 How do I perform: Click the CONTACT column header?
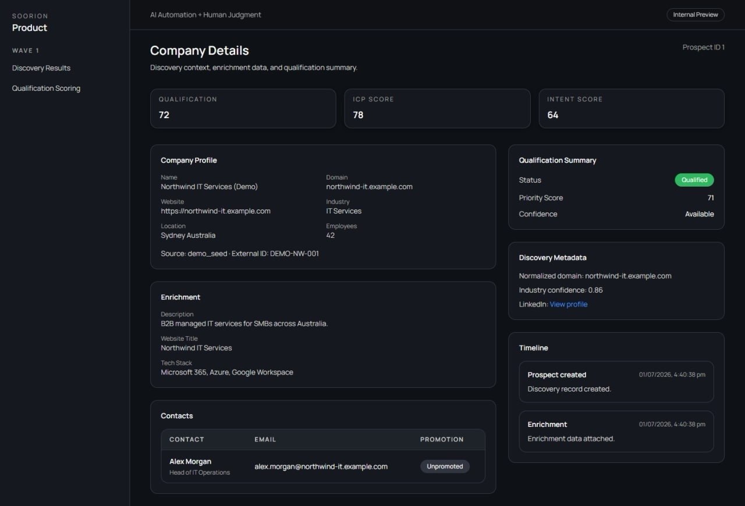click(x=187, y=440)
